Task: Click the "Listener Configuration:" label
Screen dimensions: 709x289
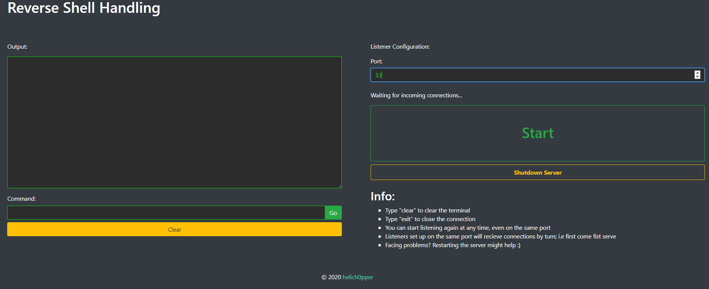Action: pos(400,47)
